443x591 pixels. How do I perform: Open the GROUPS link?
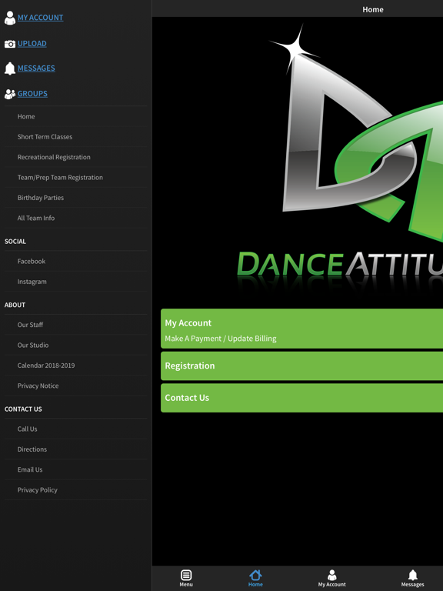point(32,93)
